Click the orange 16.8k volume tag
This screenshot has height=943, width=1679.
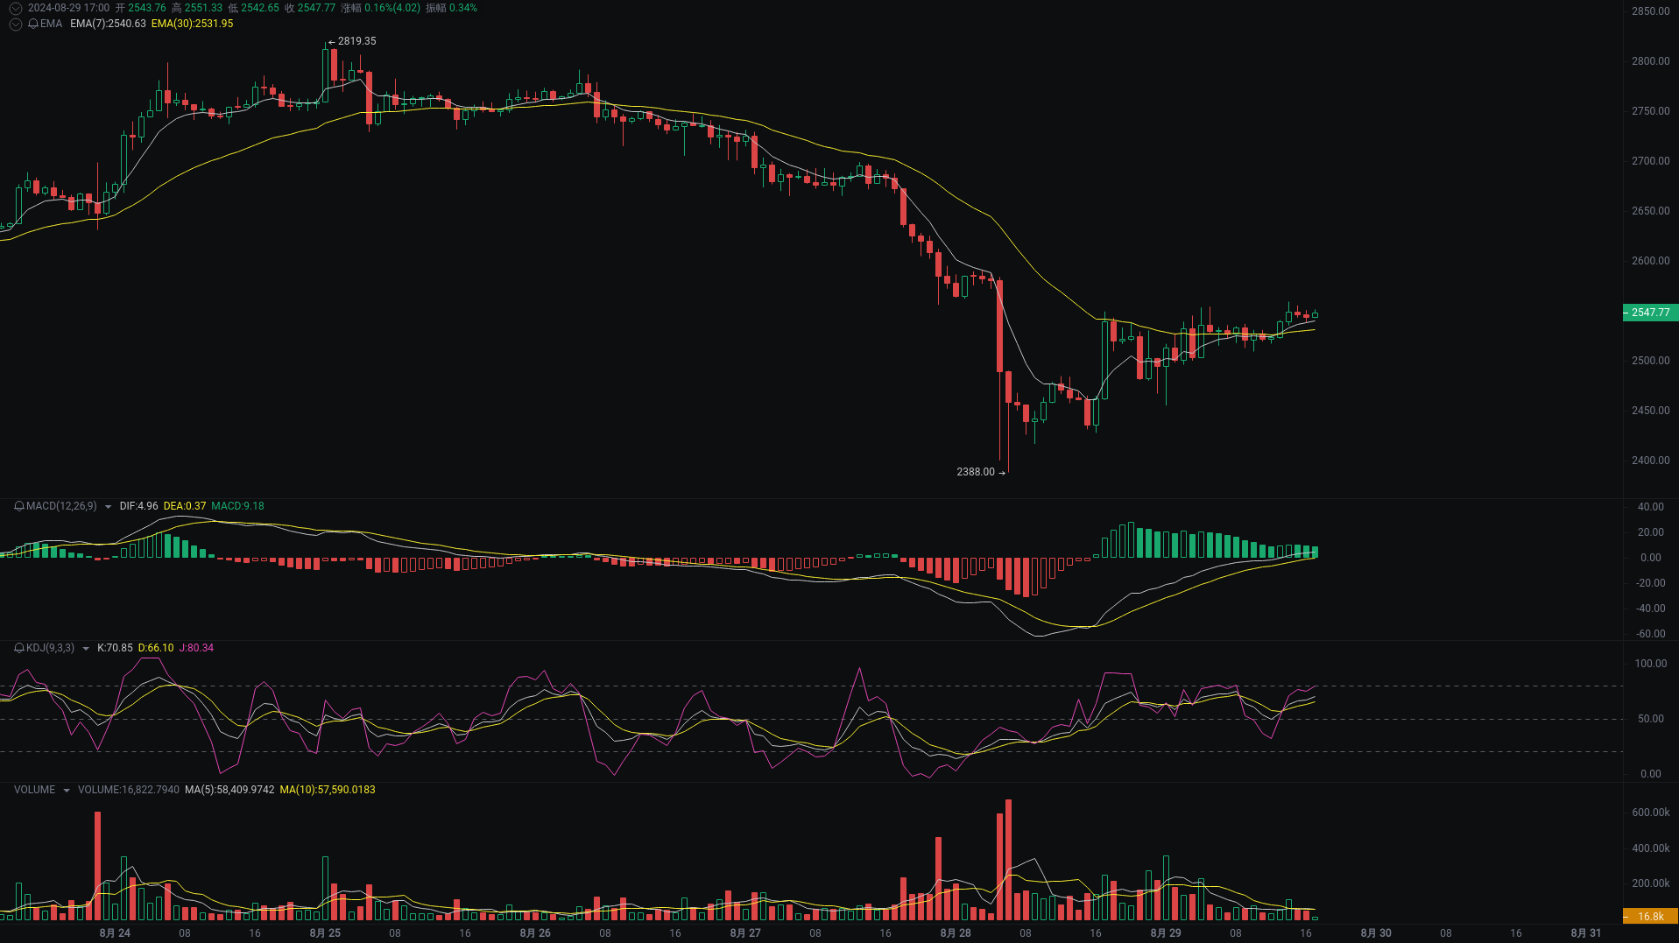pos(1650,916)
